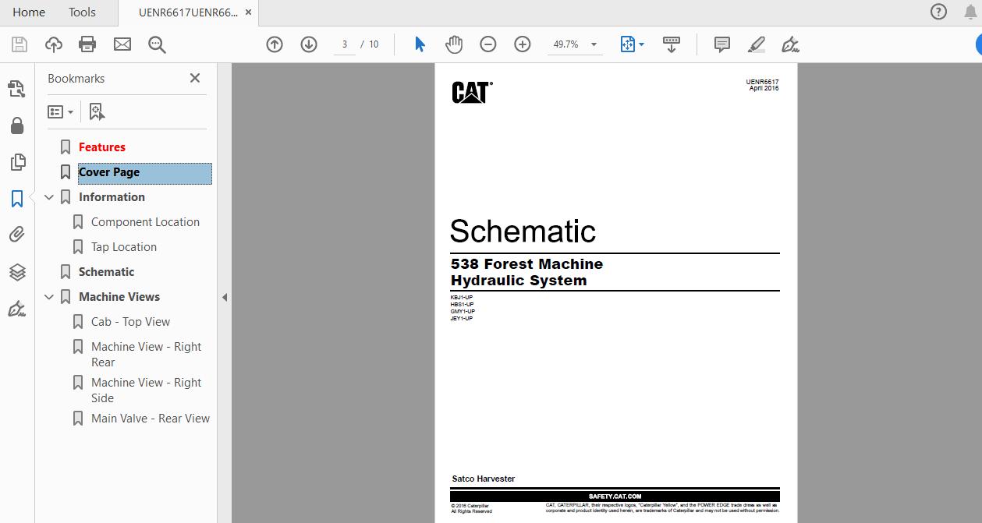
Task: Click the page number input field
Action: coord(344,44)
